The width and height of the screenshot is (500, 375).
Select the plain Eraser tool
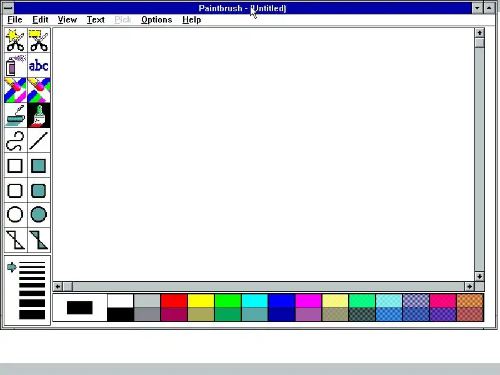39,90
